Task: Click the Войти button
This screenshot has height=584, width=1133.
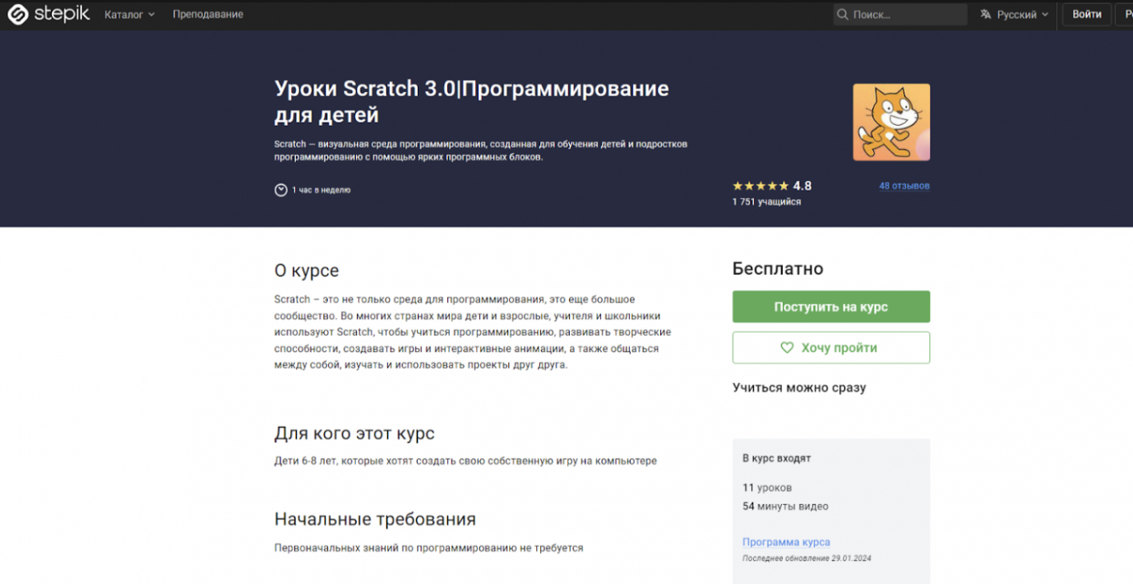Action: coord(1087,15)
